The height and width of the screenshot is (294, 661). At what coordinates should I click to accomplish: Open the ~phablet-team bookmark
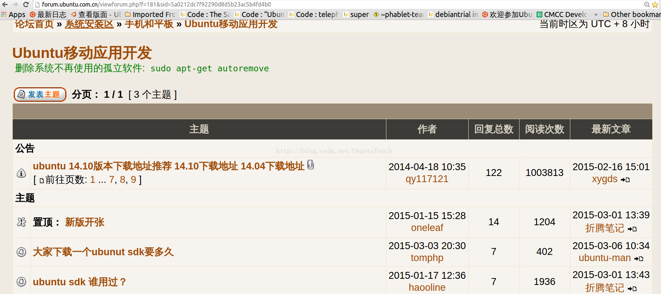398,14
